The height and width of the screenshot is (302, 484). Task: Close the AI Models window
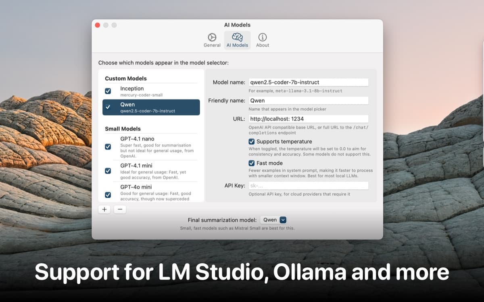pyautogui.click(x=97, y=25)
